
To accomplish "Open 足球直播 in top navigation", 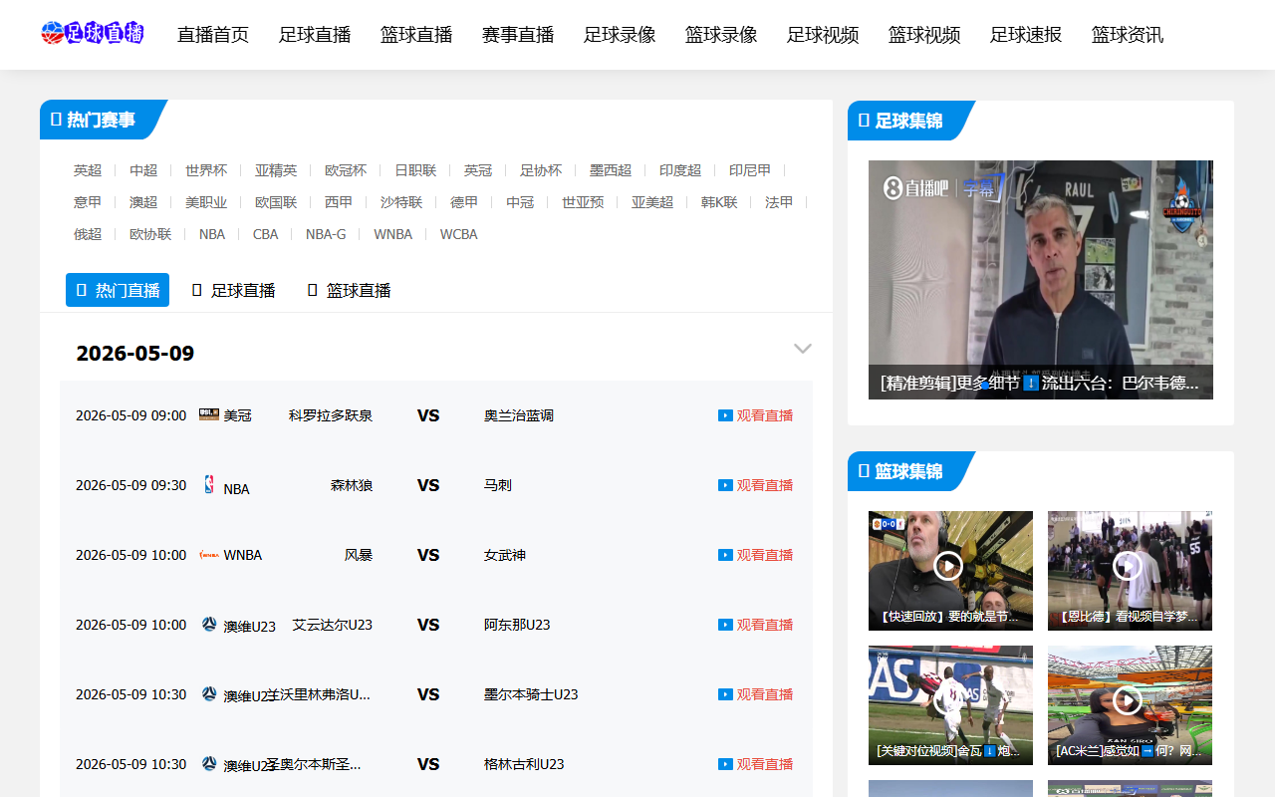I will coord(315,35).
